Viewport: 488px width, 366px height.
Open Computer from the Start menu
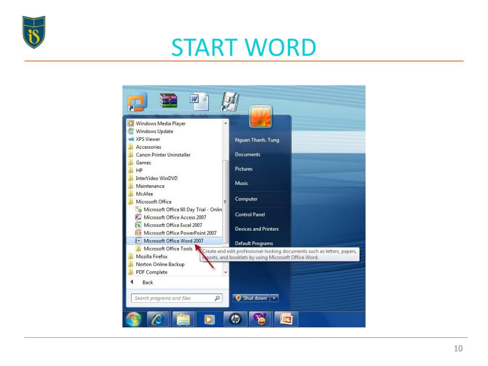click(246, 199)
